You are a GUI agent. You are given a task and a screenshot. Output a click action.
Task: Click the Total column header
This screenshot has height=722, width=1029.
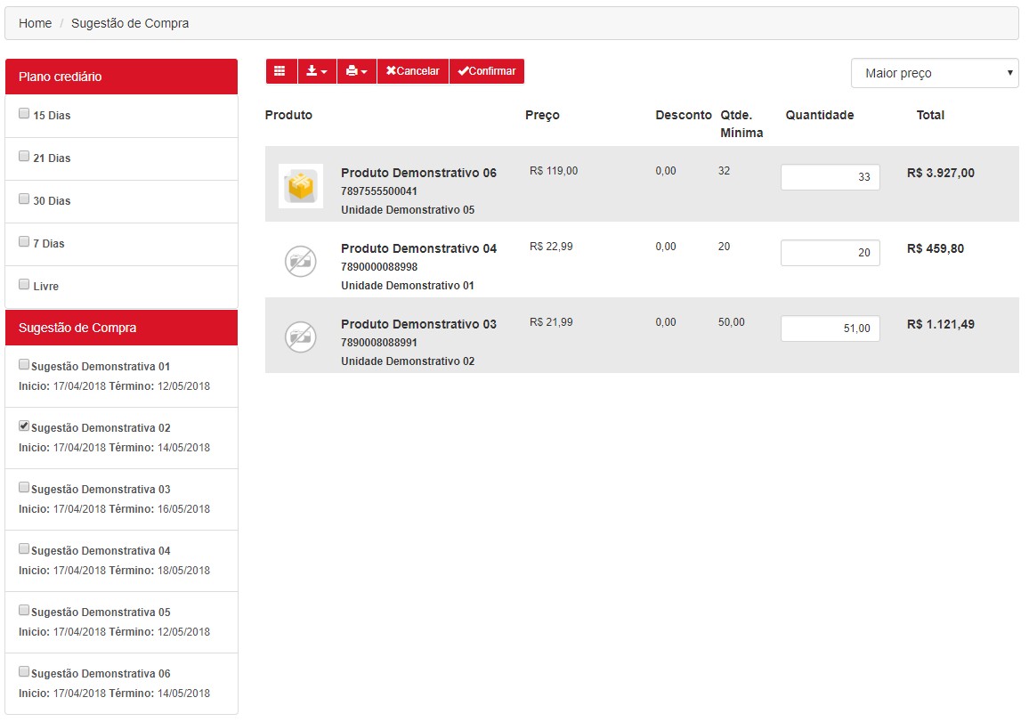pyautogui.click(x=930, y=115)
